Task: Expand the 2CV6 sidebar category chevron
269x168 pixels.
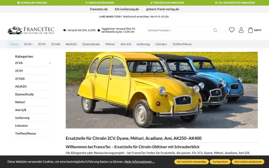Action: [50, 63]
